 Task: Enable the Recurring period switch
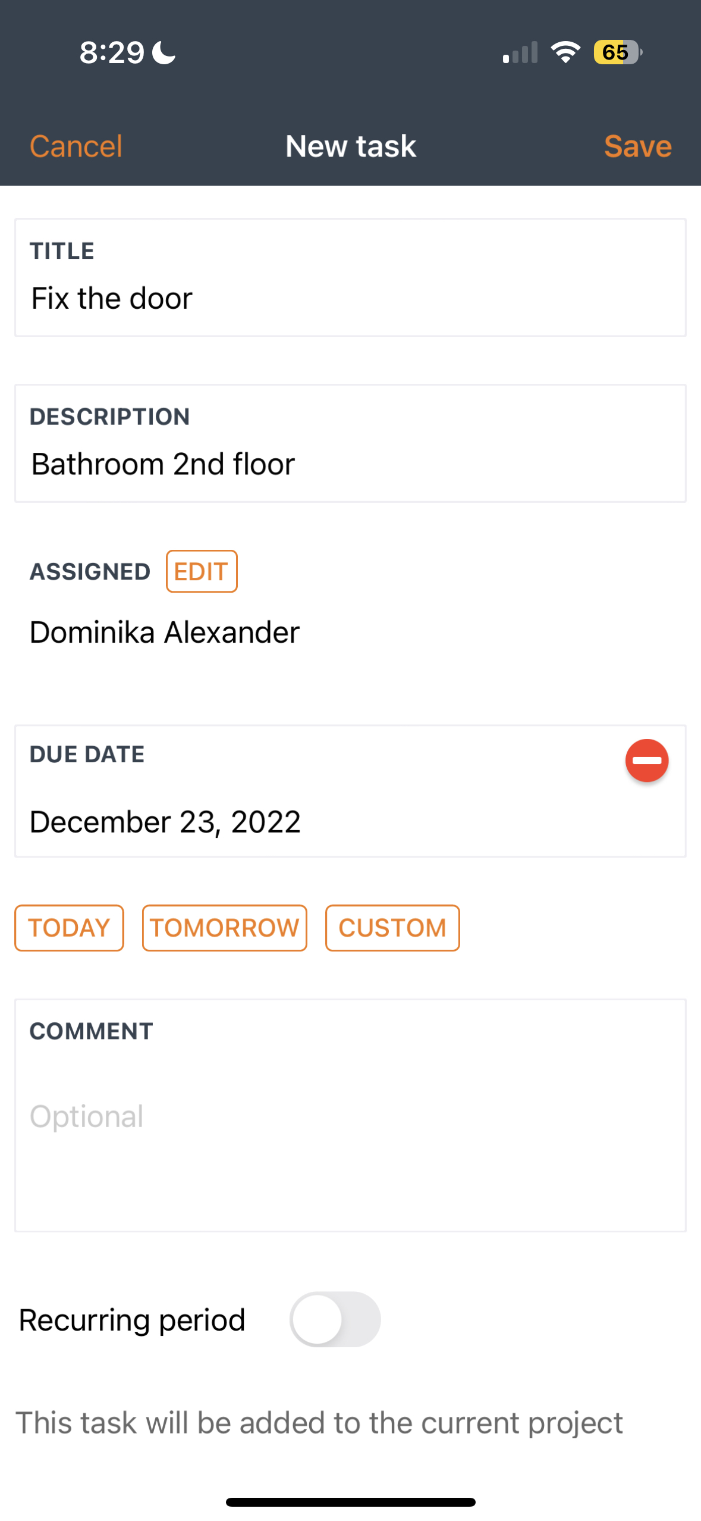(x=335, y=1319)
